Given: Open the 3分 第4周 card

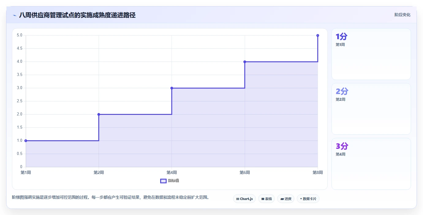Looking at the screenshot, I should [371, 164].
